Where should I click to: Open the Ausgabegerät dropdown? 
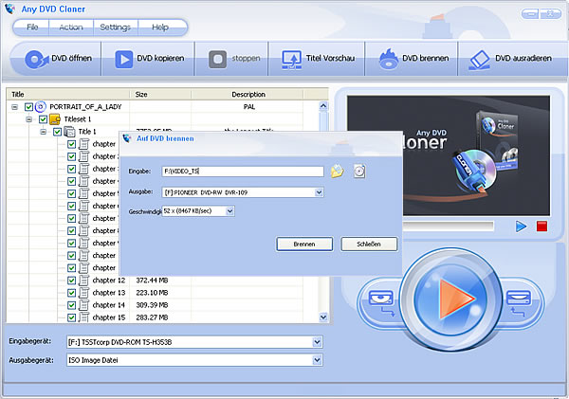317,360
